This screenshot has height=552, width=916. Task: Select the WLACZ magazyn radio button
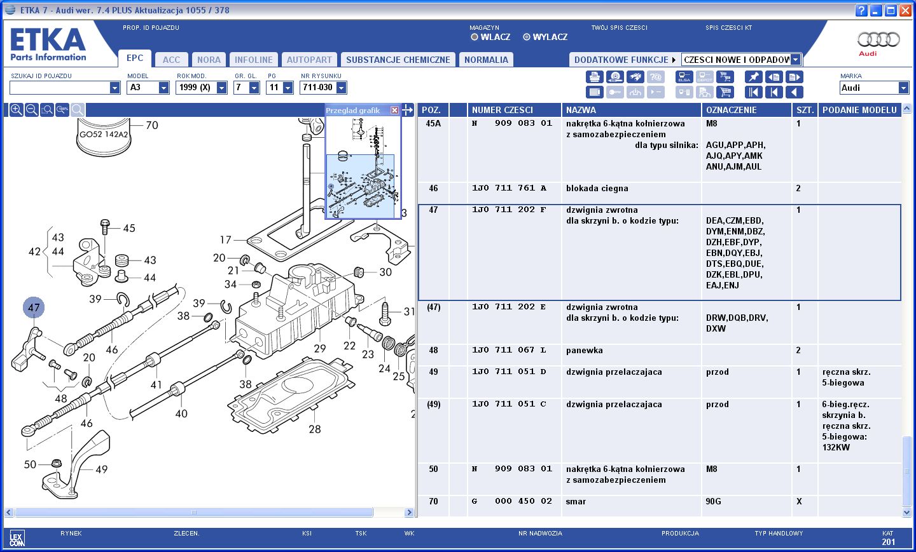coord(474,37)
